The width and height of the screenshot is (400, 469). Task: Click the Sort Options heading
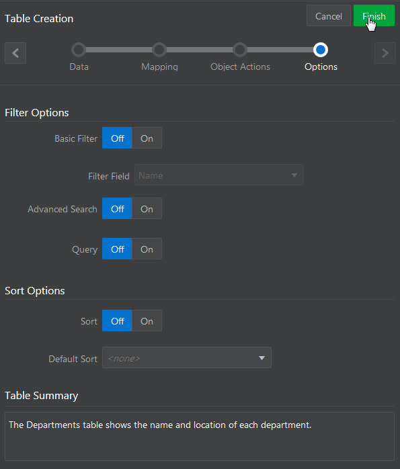tap(35, 291)
